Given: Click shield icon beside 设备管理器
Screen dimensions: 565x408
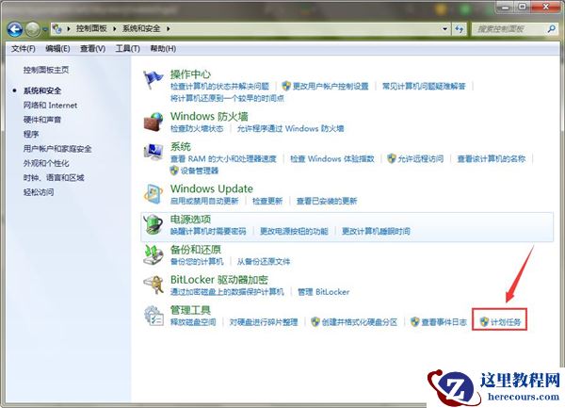Looking at the screenshot, I should tap(174, 171).
